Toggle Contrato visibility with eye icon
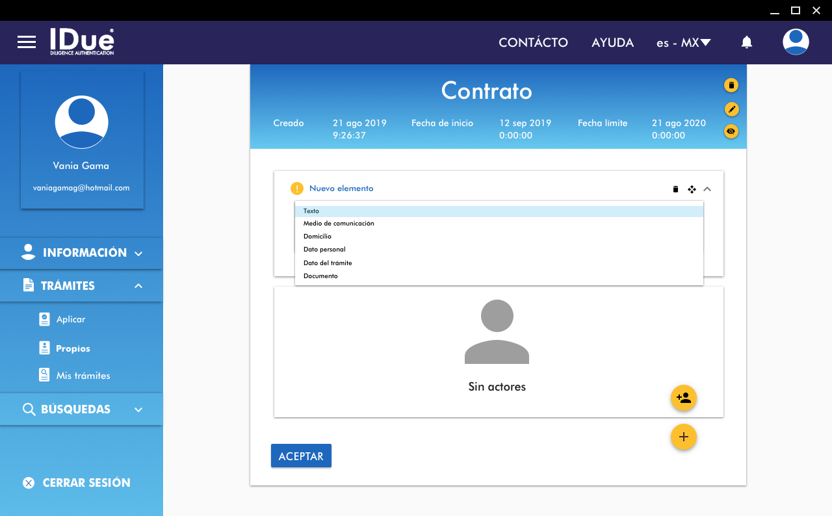The height and width of the screenshot is (516, 832). (x=731, y=131)
